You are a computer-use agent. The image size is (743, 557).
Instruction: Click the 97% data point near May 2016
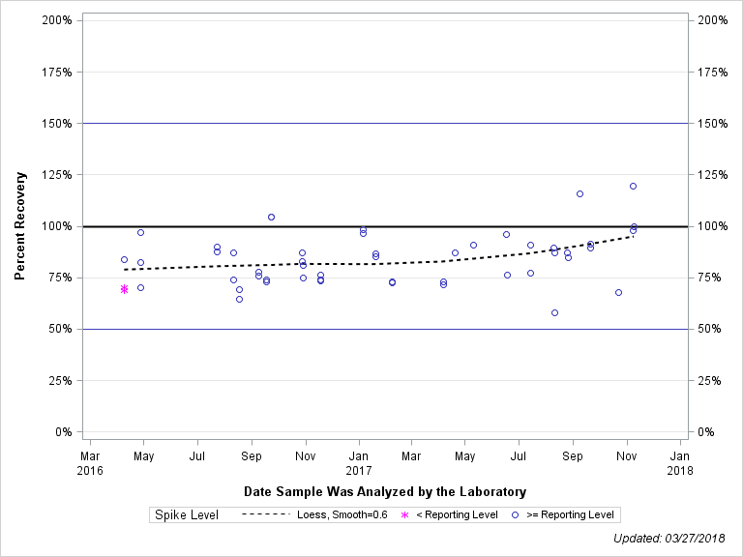140,232
